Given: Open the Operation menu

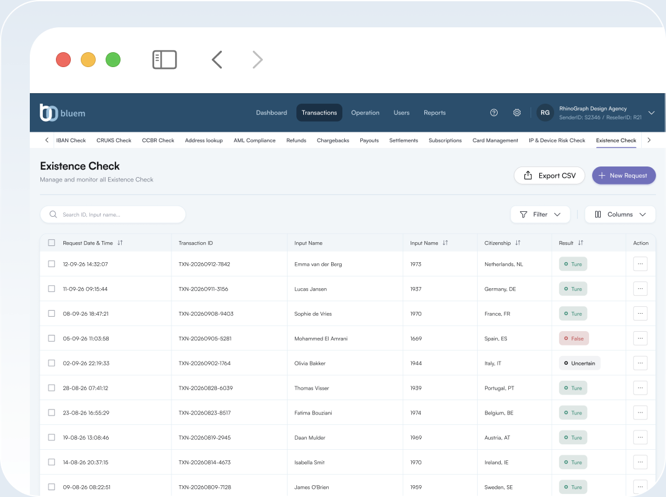Looking at the screenshot, I should [365, 112].
